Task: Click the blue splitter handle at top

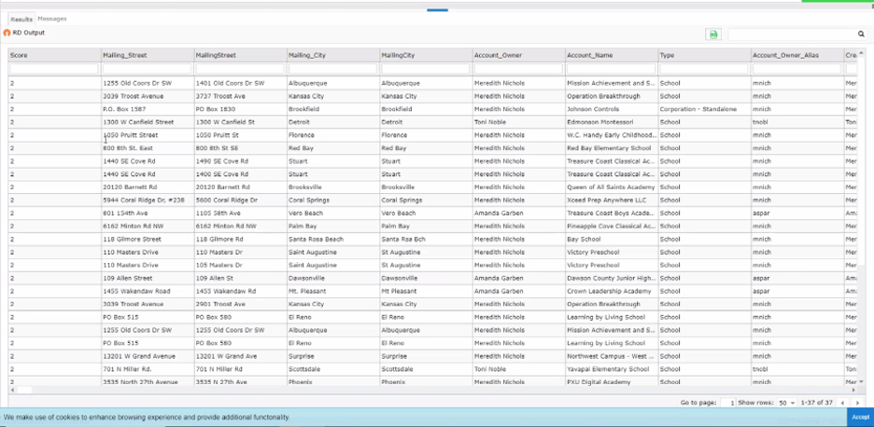Action: pos(438,9)
